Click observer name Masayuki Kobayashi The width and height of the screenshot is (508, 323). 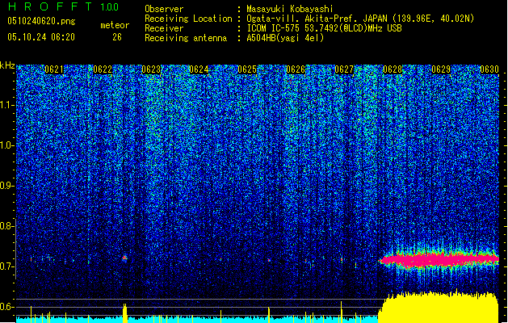(290, 9)
